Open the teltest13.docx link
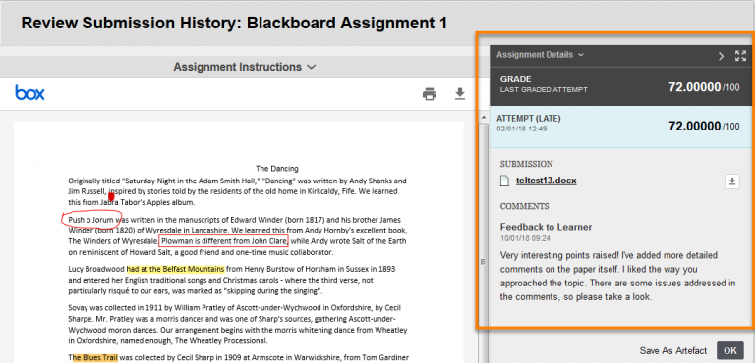This screenshot has height=363, width=755. pos(546,181)
